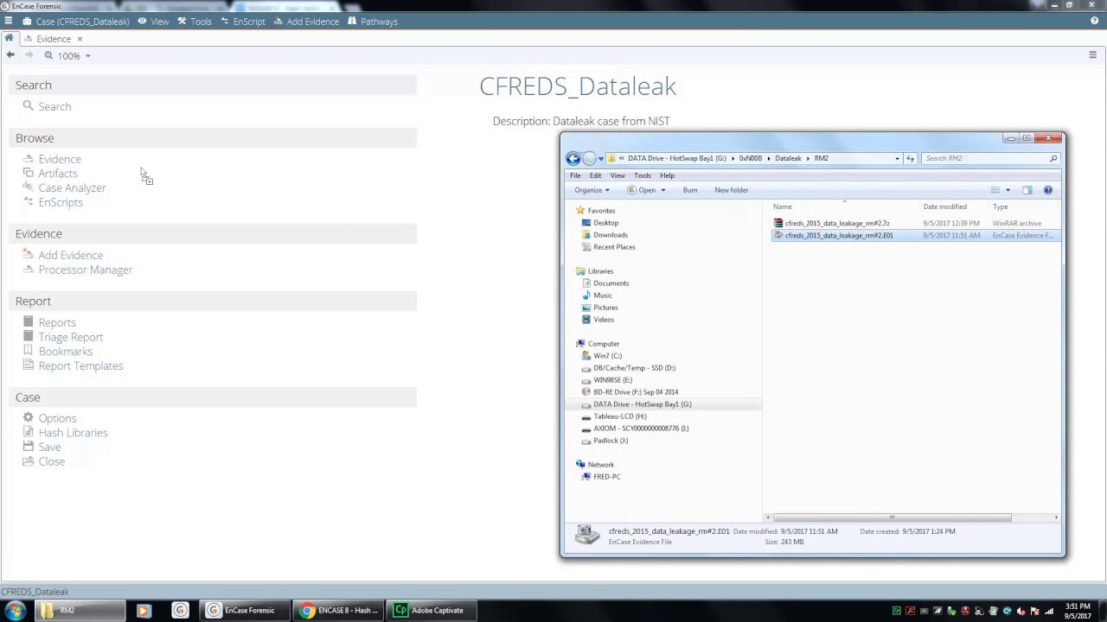
Task: Open the Organize dropdown
Action: pos(592,190)
